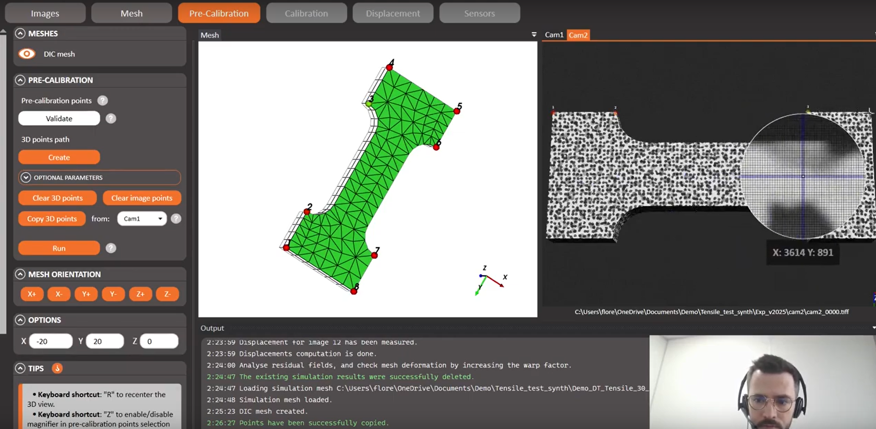Toggle DIC mesh visibility with the eye icon

(x=26, y=54)
